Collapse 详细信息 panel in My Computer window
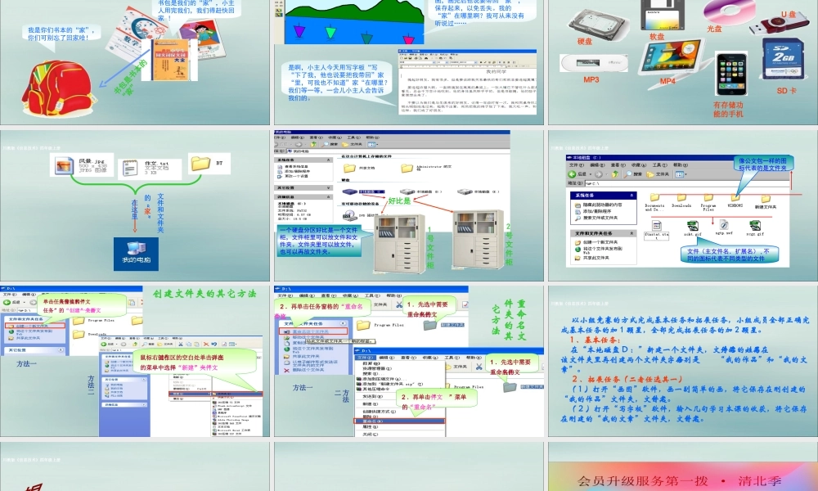The height and width of the screenshot is (491, 818). pos(328,196)
